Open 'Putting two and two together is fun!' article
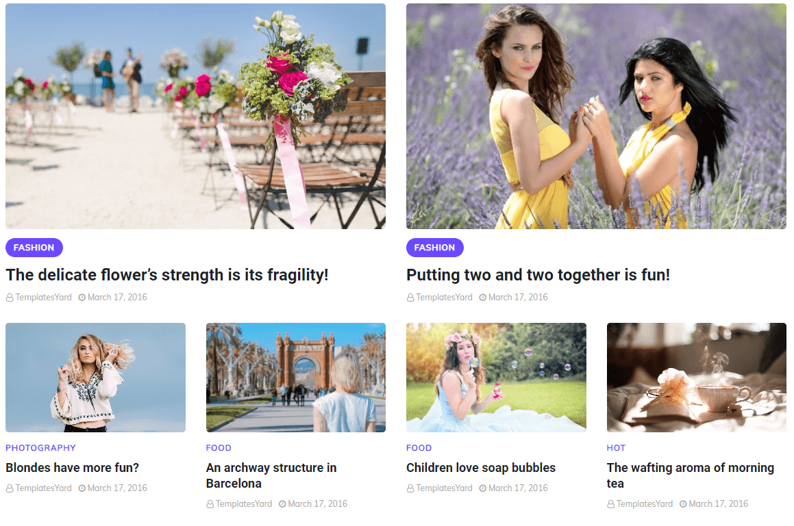This screenshot has height=526, width=794. [x=538, y=275]
